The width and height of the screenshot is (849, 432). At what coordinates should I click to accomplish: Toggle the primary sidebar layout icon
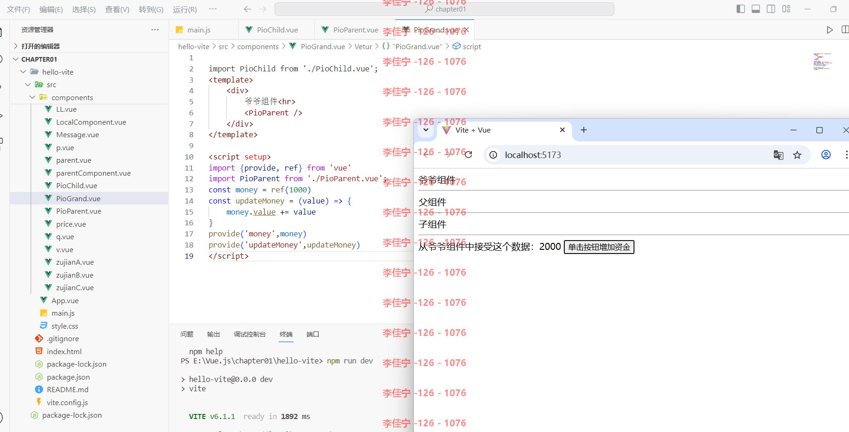pyautogui.click(x=741, y=9)
